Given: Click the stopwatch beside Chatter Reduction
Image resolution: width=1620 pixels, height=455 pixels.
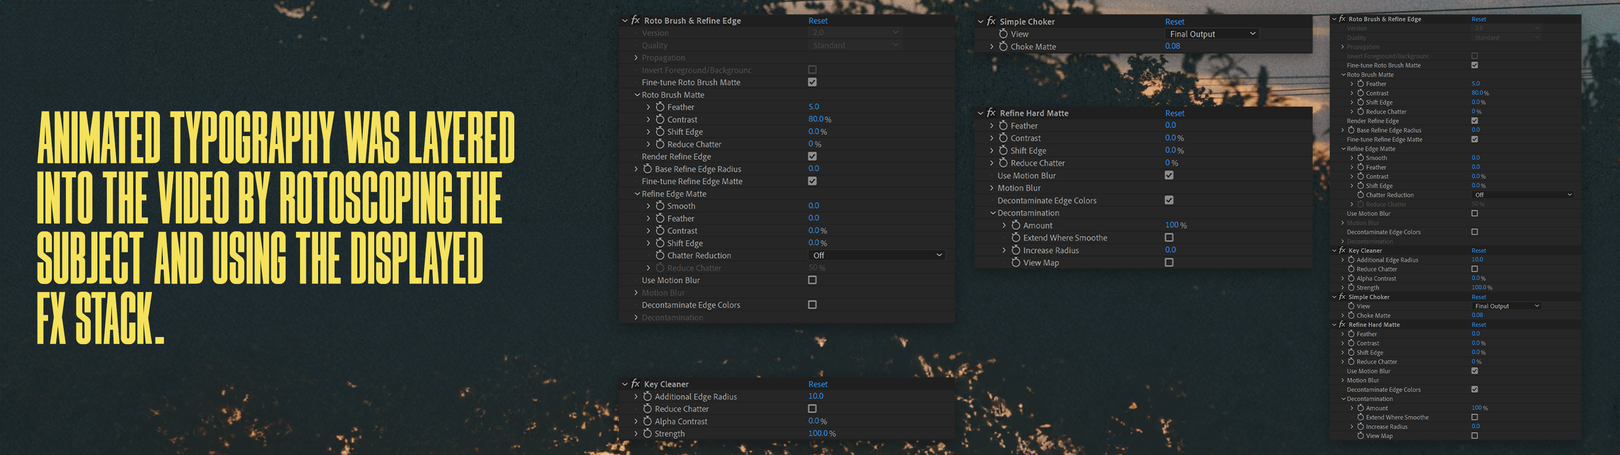Looking at the screenshot, I should coord(660,255).
